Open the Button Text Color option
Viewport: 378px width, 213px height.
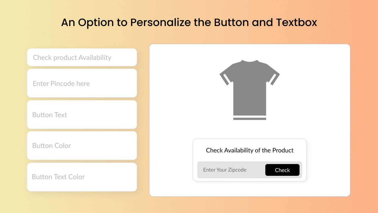(x=82, y=177)
